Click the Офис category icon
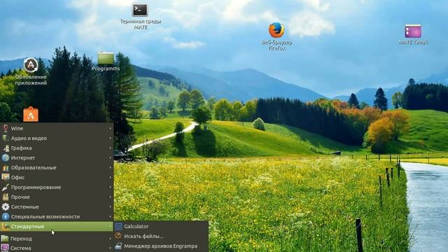 click(x=6, y=177)
